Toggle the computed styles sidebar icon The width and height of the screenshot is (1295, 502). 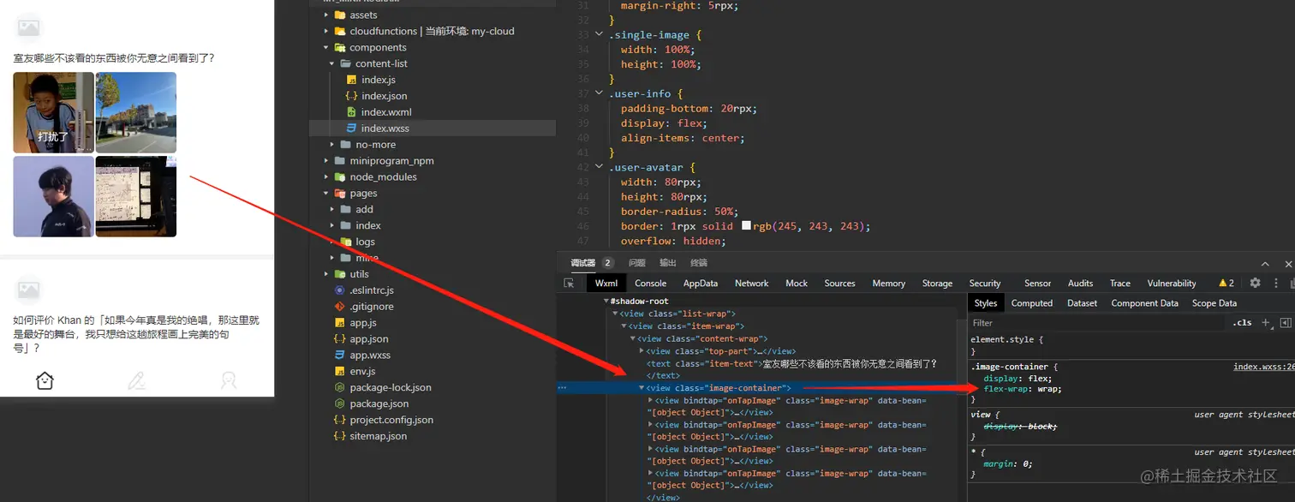coord(1285,323)
